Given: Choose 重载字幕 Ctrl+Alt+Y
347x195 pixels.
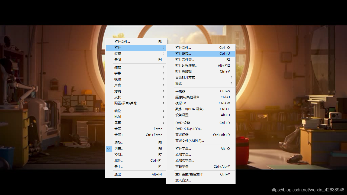Looking at the screenshot, I should 201,167.
